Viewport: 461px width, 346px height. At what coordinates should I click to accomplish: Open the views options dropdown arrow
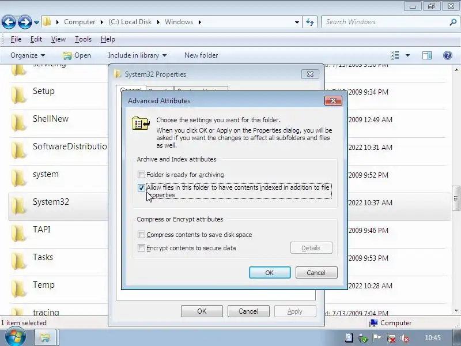[407, 55]
